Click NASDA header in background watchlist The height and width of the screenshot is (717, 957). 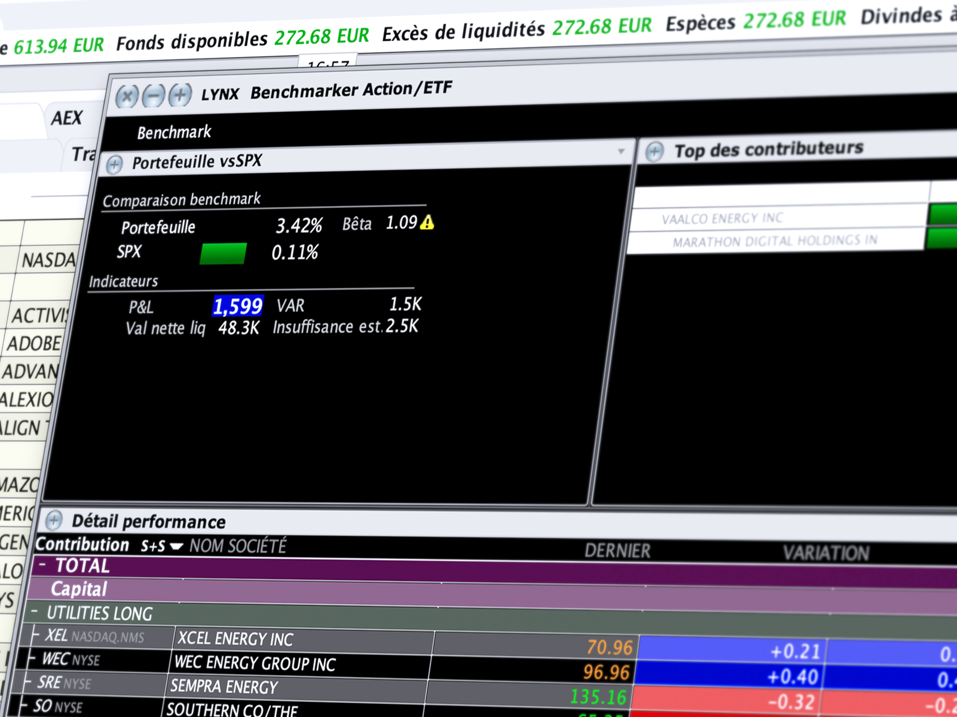(49, 261)
